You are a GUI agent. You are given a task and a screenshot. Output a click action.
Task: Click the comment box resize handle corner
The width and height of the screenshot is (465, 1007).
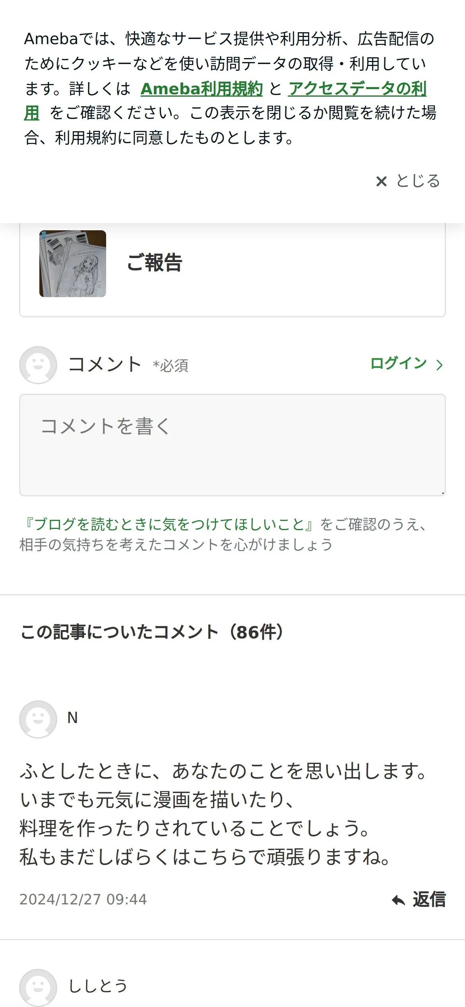point(442,493)
